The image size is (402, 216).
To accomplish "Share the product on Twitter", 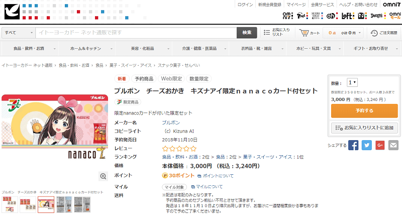I will pos(367,145).
